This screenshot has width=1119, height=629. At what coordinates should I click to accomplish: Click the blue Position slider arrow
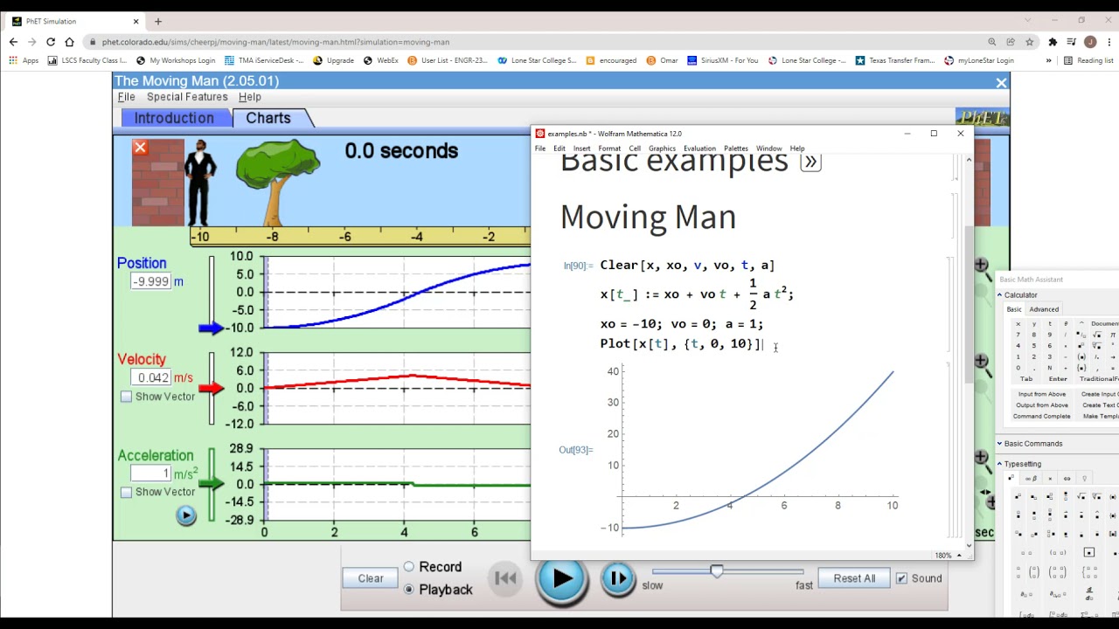tap(211, 328)
